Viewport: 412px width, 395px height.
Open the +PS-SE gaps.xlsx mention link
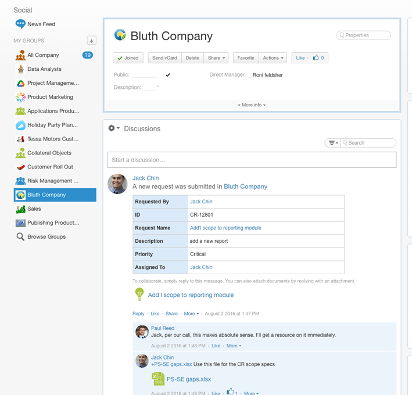[171, 364]
